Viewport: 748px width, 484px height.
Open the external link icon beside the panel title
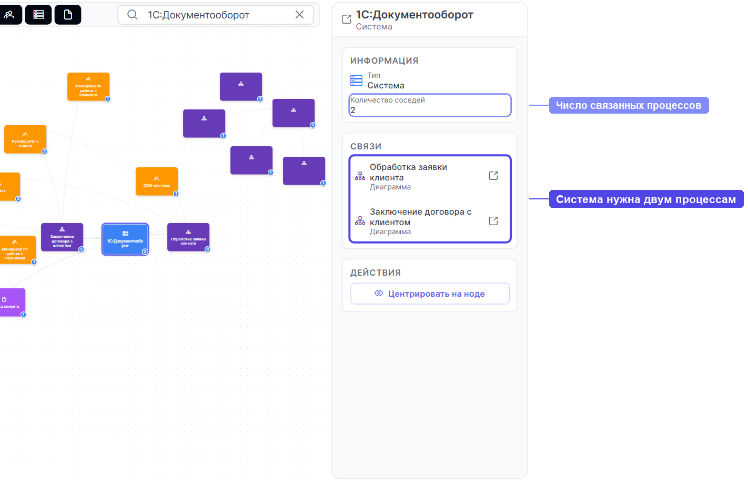point(347,19)
